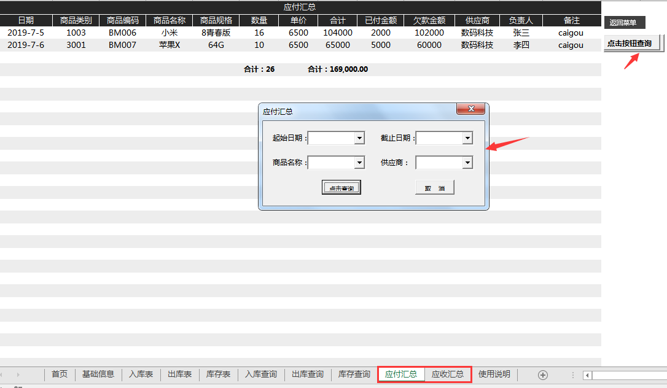
Task: Select the 应付汇总 sheet tab
Action: (x=400, y=374)
